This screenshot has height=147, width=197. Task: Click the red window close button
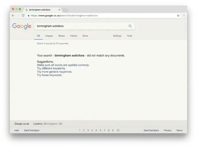coord(13,9)
